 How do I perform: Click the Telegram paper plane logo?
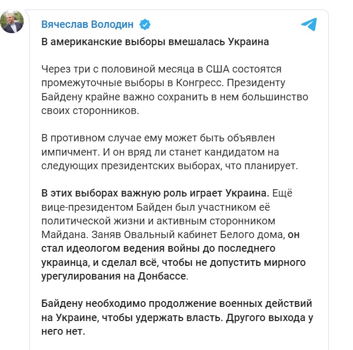pos(309,24)
